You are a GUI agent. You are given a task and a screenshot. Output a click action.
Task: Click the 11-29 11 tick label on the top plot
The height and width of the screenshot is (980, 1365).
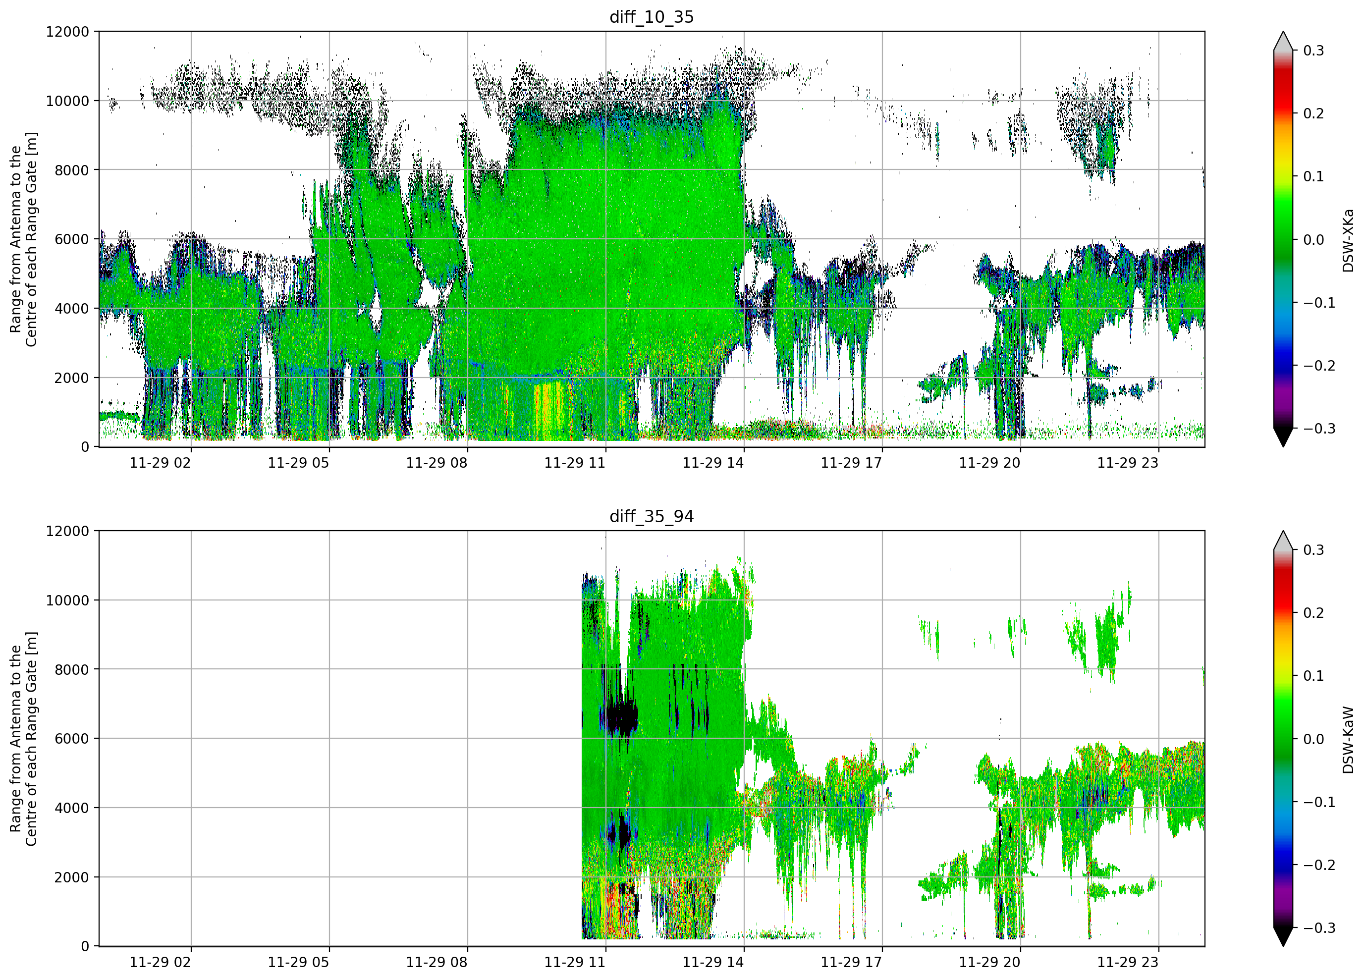[575, 462]
